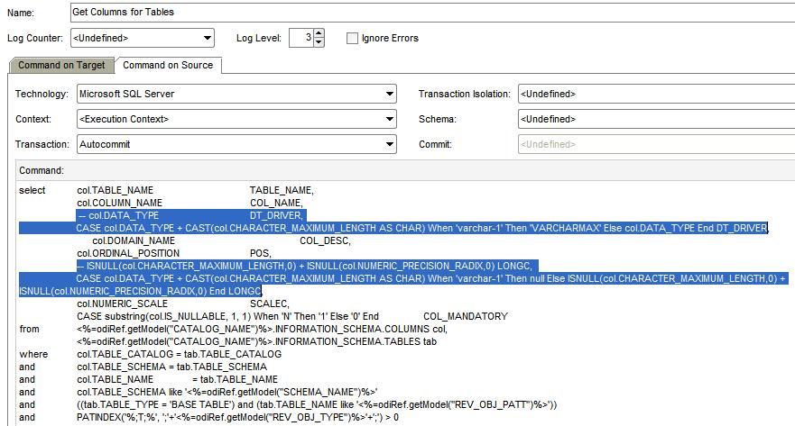795x426 pixels.
Task: Expand the Context dropdown
Action: [236, 119]
